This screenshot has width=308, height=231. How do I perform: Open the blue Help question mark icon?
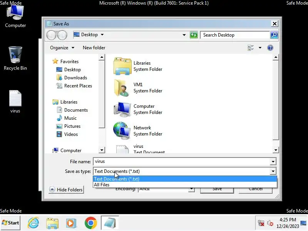[x=270, y=48]
